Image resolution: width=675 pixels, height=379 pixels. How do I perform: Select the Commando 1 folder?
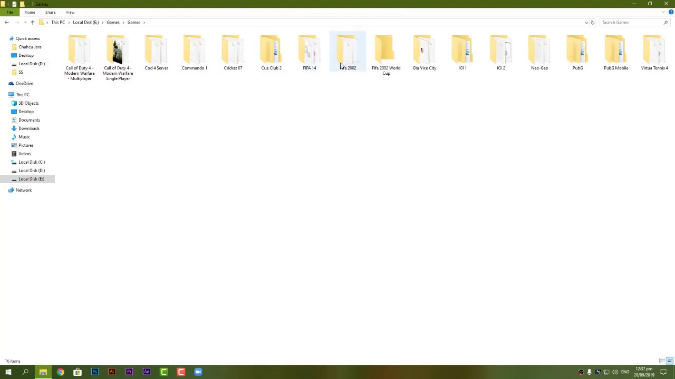point(194,53)
